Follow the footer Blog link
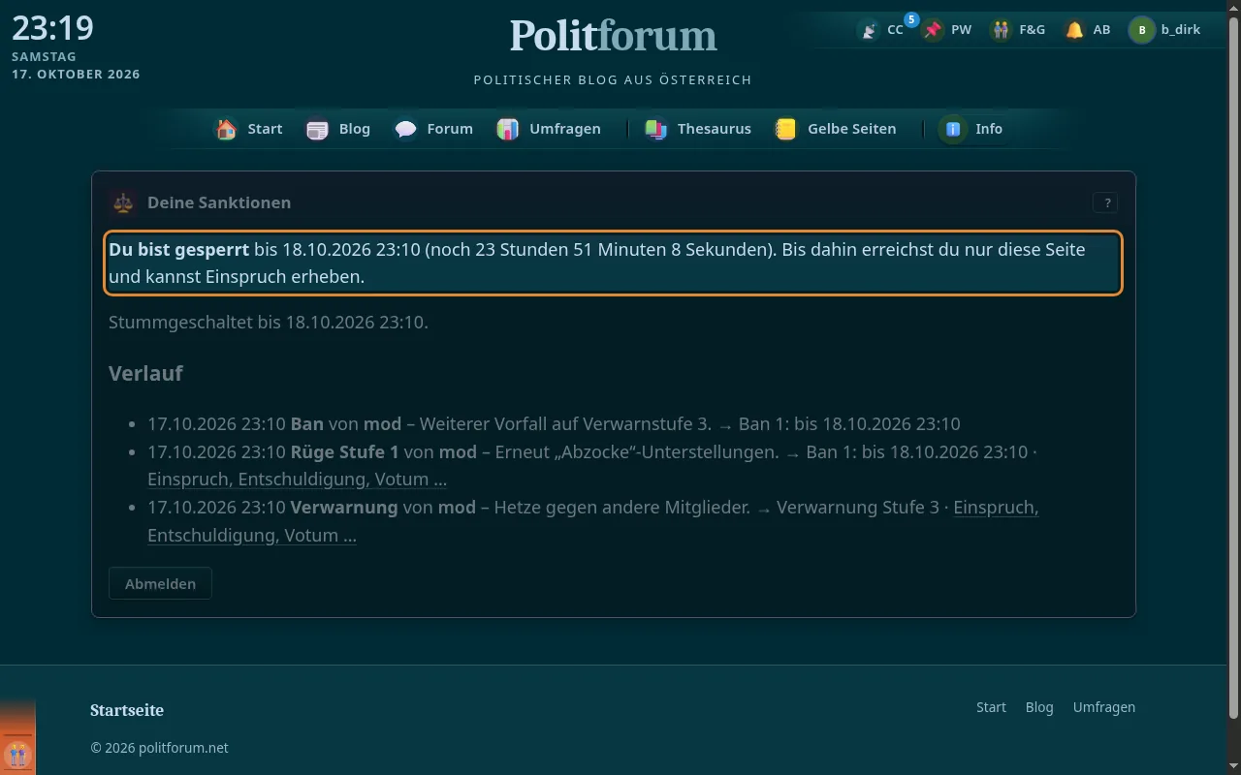 click(1039, 707)
